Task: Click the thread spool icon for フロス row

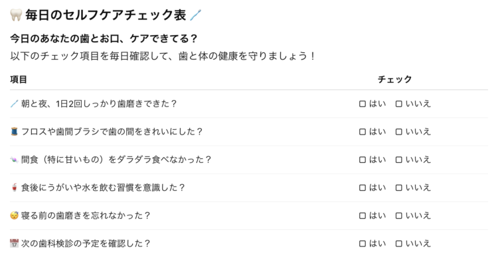Action: tap(15, 132)
